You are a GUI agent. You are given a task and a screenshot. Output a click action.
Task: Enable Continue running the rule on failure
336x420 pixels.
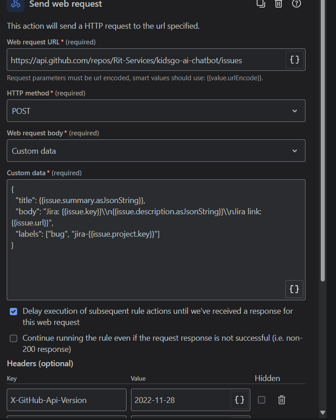click(x=13, y=338)
